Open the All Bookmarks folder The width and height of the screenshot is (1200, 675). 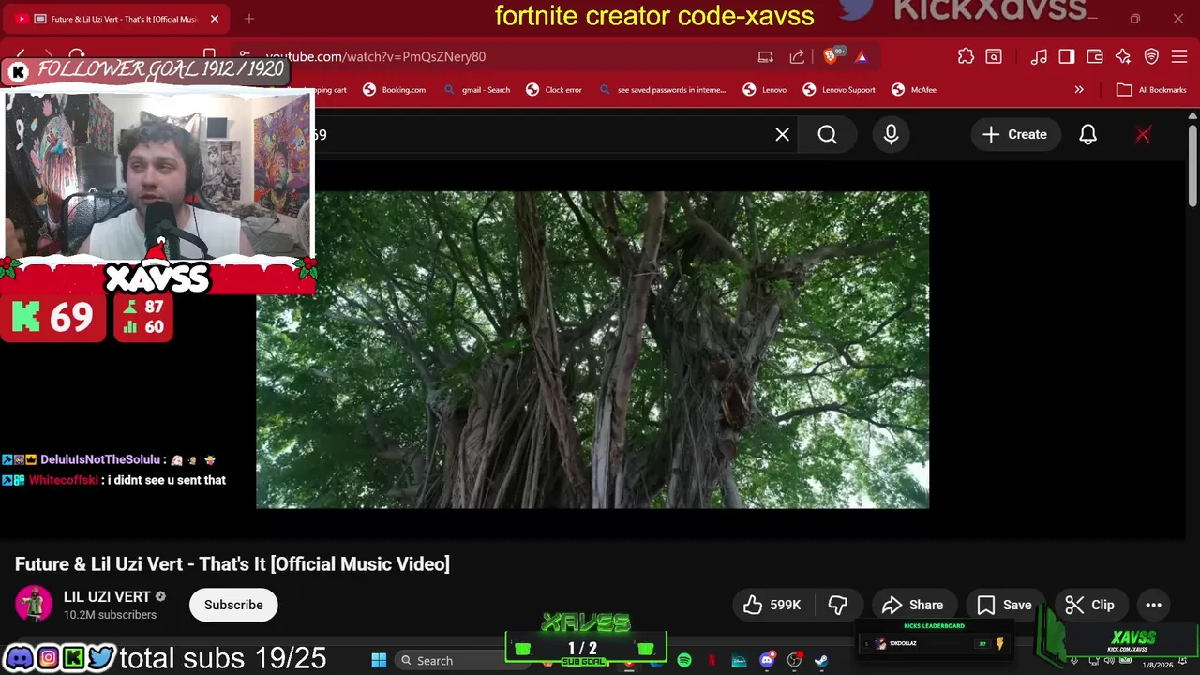point(1152,90)
